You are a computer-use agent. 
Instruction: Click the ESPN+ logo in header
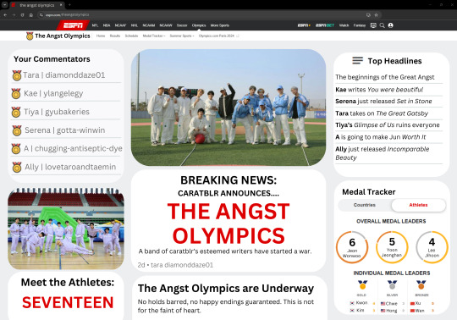click(304, 25)
